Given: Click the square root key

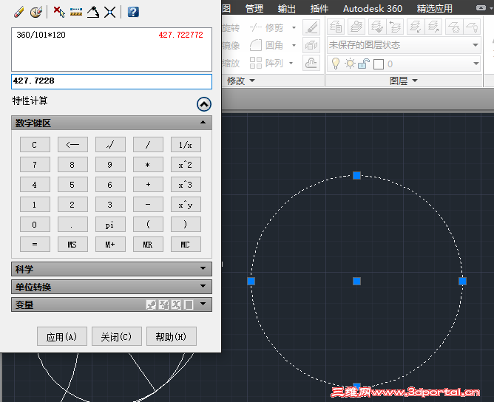Looking at the screenshot, I should pos(110,145).
